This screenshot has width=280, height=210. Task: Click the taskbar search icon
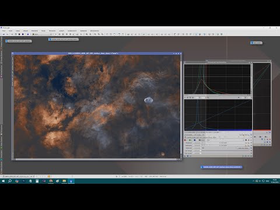(10, 181)
